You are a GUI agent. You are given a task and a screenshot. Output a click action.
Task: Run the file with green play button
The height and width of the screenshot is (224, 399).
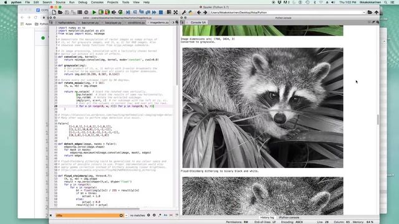94,12
